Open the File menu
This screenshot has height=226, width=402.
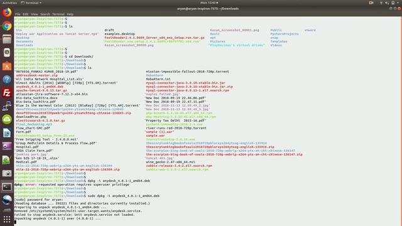click(18, 14)
